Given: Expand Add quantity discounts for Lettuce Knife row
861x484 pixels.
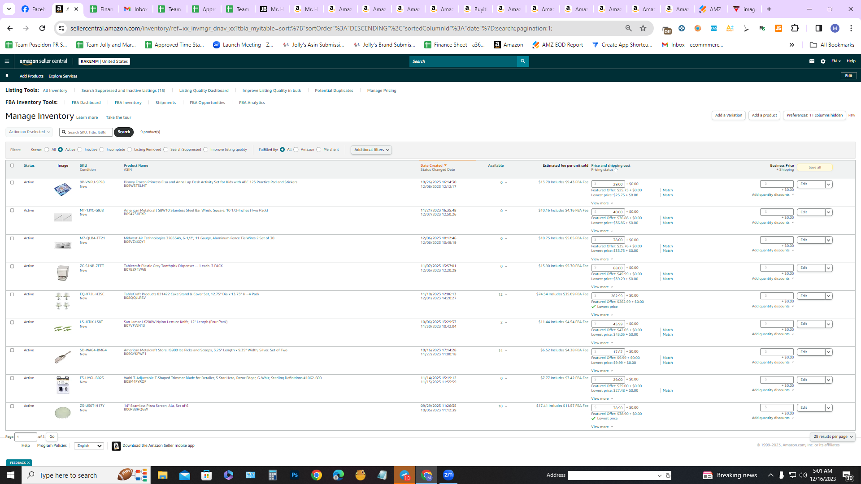Looking at the screenshot, I should point(773,334).
